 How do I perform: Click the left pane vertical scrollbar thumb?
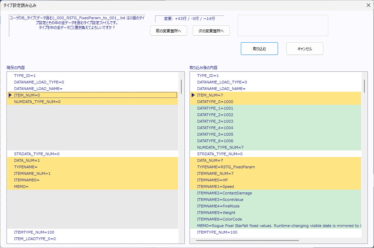click(x=181, y=87)
